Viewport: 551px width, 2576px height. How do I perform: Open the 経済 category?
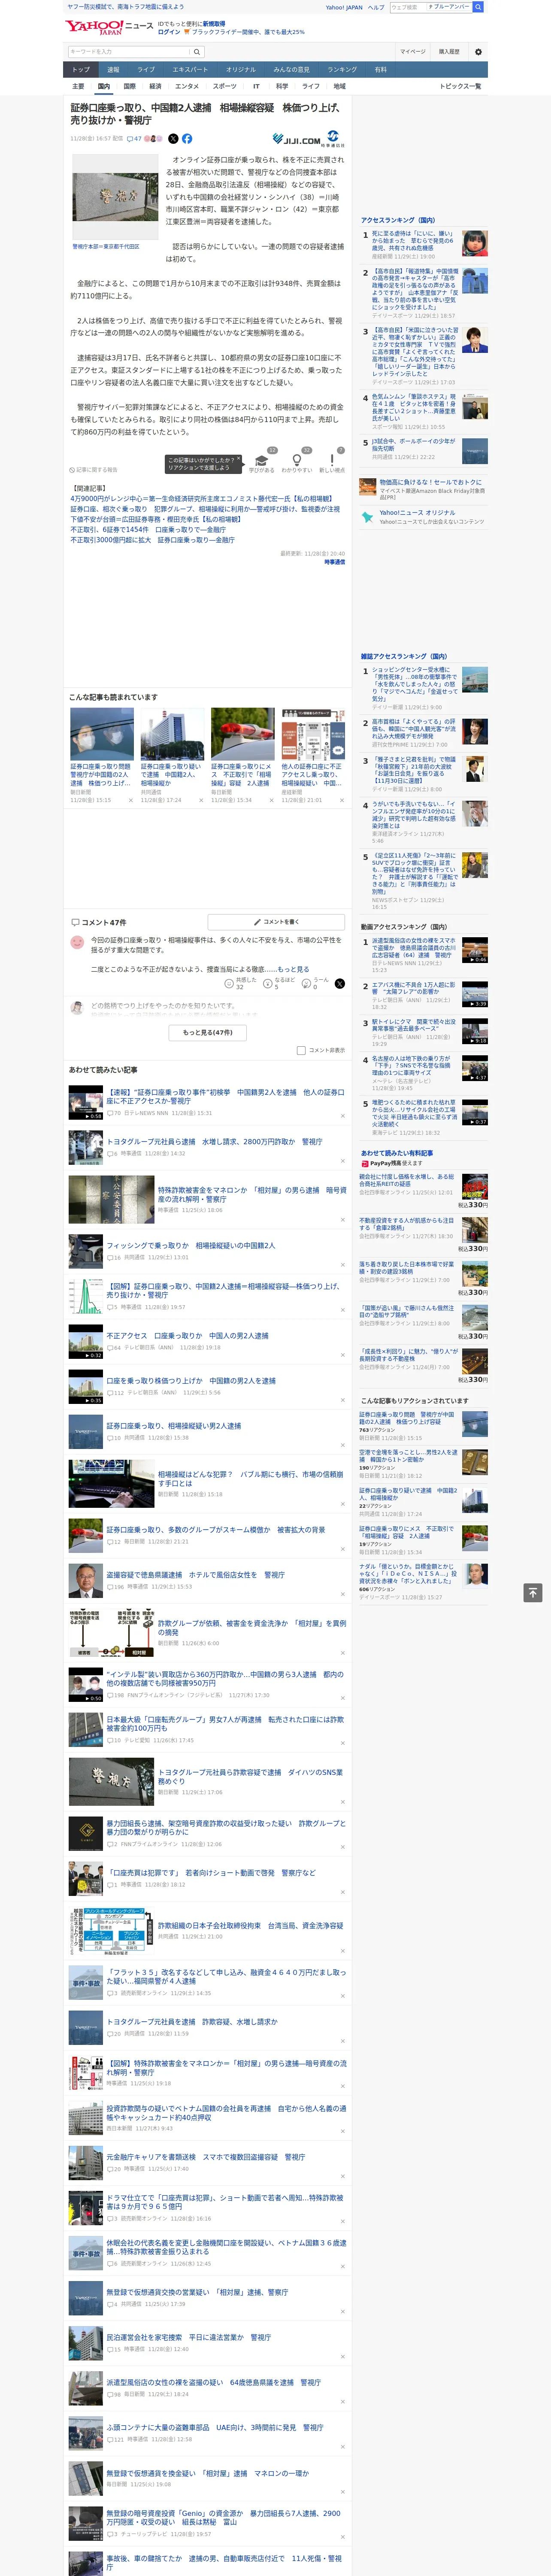pos(155,86)
